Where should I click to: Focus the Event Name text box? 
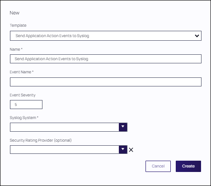pyautogui.click(x=106, y=82)
